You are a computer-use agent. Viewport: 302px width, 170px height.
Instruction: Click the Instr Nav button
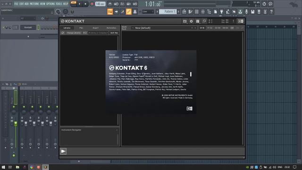coord(114,33)
